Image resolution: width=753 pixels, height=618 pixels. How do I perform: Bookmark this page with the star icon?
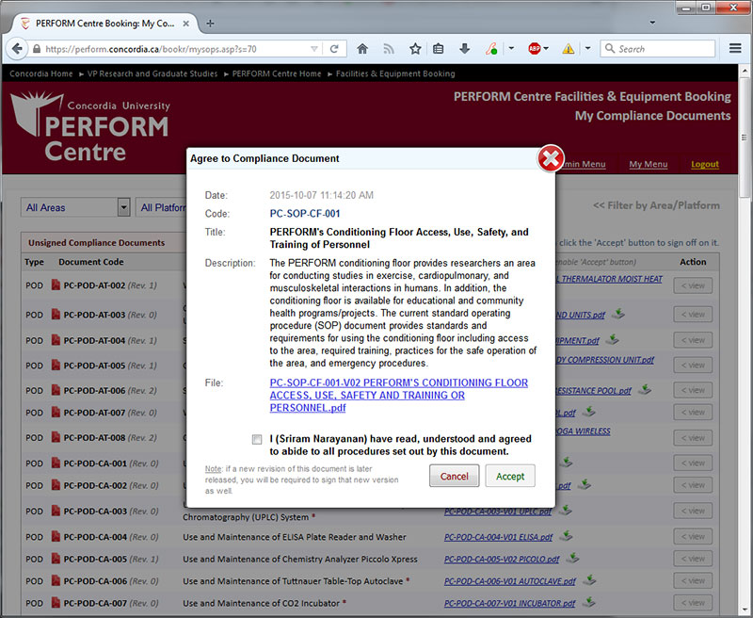[x=414, y=48]
